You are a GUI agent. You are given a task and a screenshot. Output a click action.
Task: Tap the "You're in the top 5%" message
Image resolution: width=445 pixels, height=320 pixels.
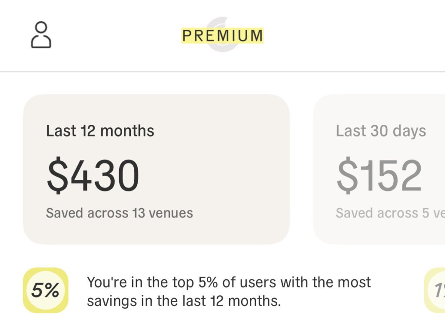pyautogui.click(x=229, y=282)
